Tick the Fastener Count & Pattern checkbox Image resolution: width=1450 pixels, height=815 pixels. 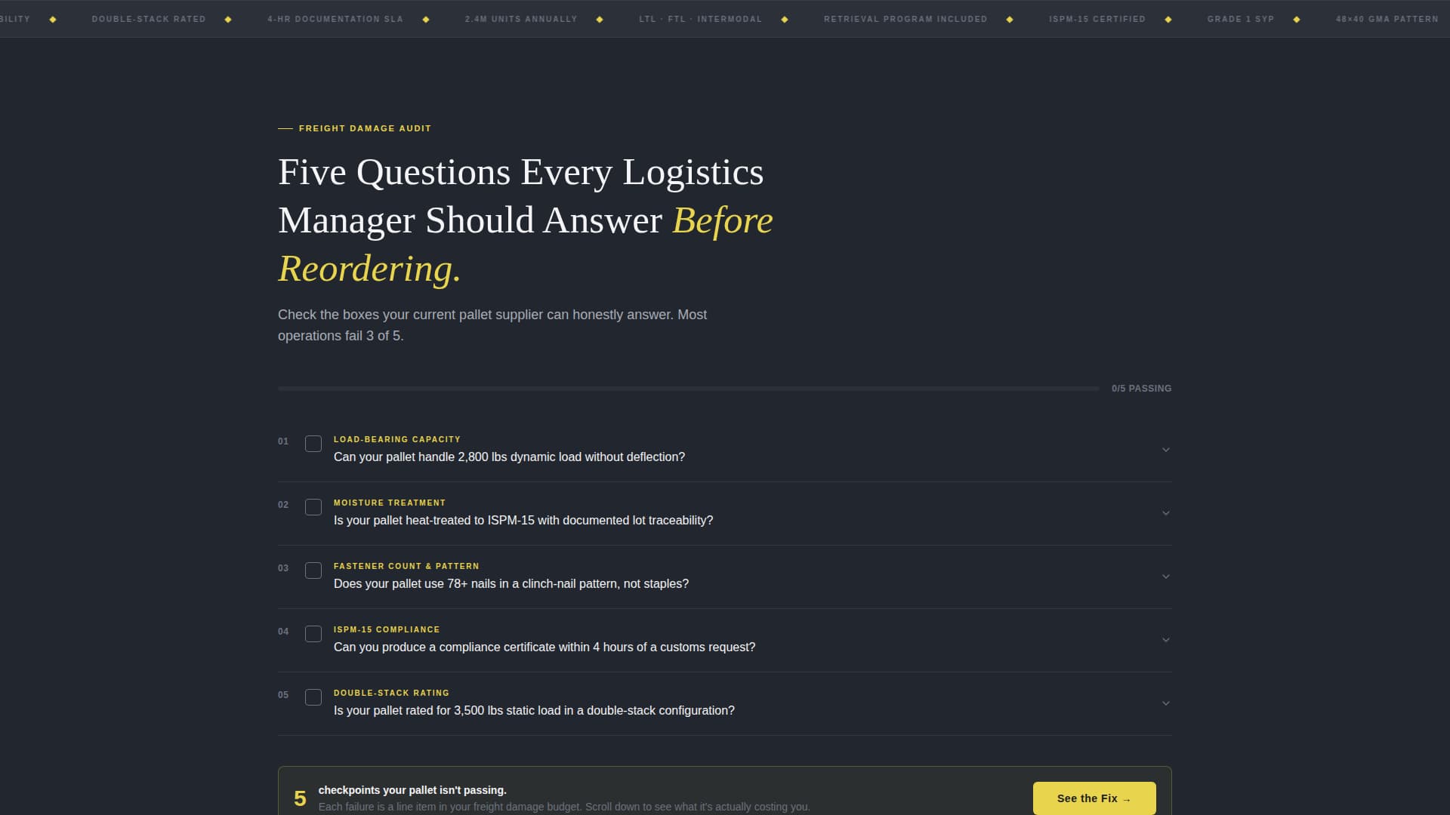pyautogui.click(x=313, y=570)
